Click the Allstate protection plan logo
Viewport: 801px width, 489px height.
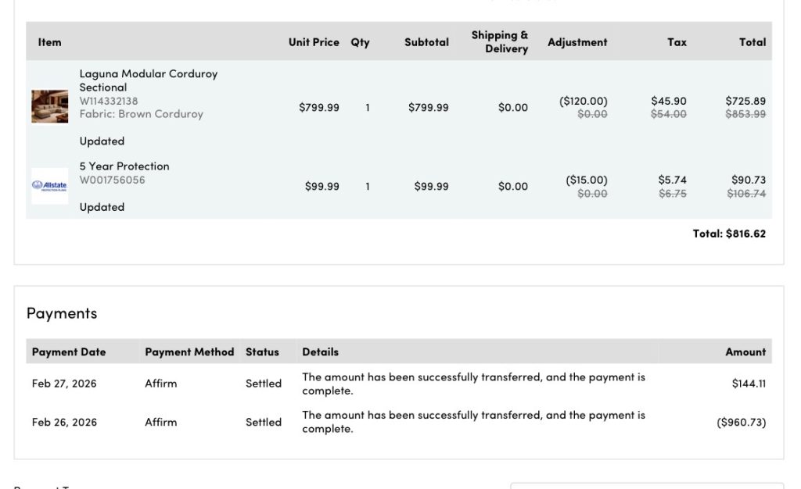coord(49,186)
